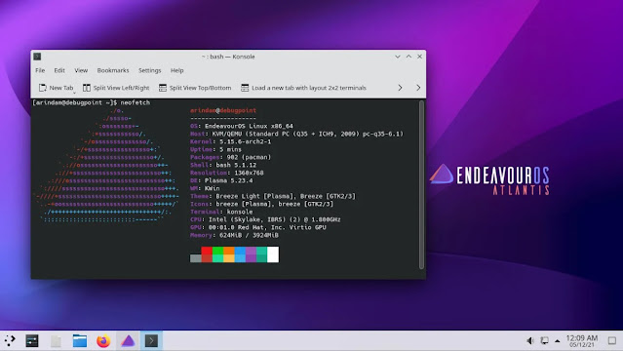This screenshot has width=623, height=351.
Task: Expand the second toolbar overflow chevron
Action: (418, 88)
